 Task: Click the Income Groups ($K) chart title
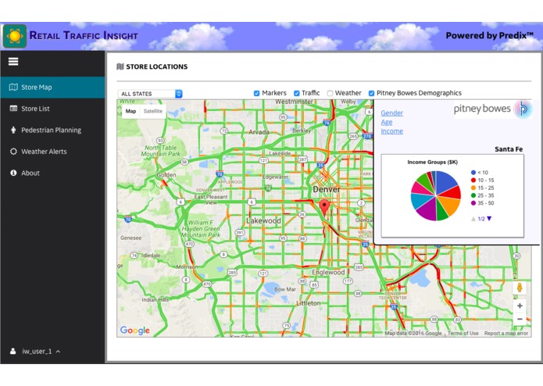(432, 162)
